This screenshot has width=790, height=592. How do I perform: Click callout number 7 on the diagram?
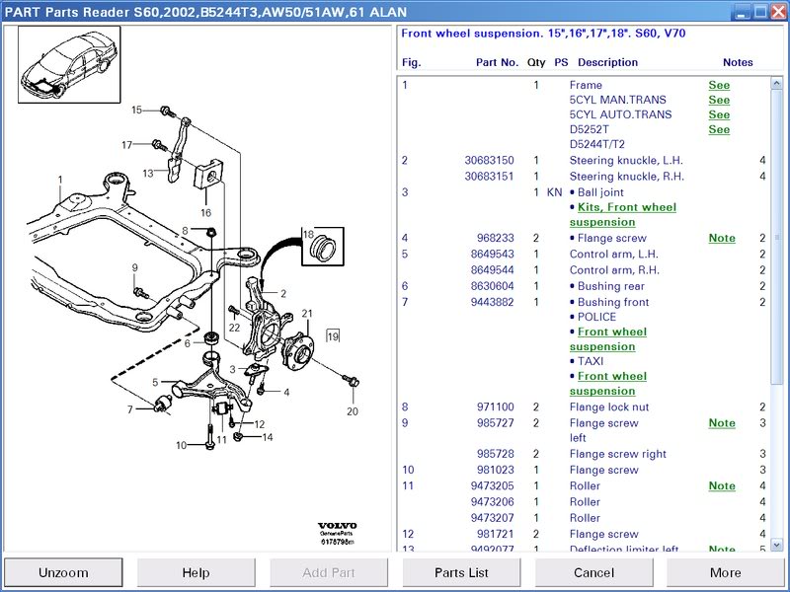(130, 409)
